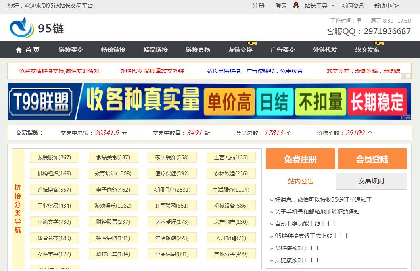This screenshot has height=271, width=420.
Task: Go to 友链交换 in navigation bar
Action: [240, 50]
